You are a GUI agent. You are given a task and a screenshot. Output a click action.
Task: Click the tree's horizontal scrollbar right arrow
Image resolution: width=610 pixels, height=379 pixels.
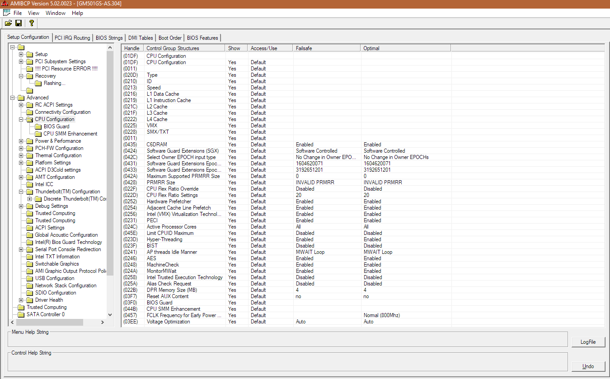(103, 322)
